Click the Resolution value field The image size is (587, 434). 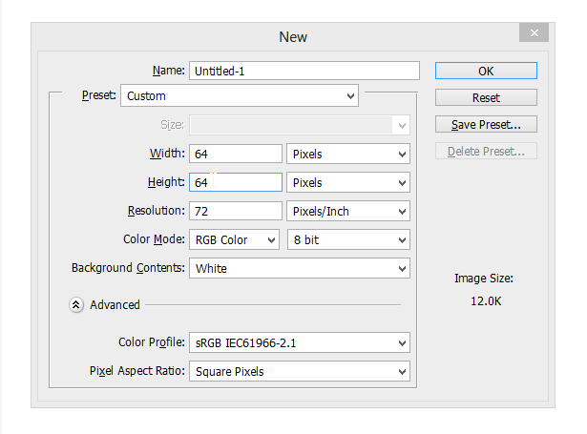tap(236, 211)
